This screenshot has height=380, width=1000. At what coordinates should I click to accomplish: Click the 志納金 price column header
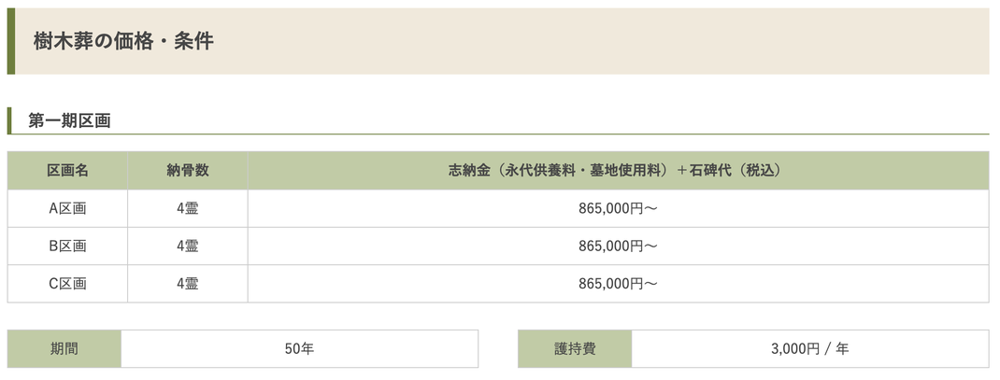[618, 170]
